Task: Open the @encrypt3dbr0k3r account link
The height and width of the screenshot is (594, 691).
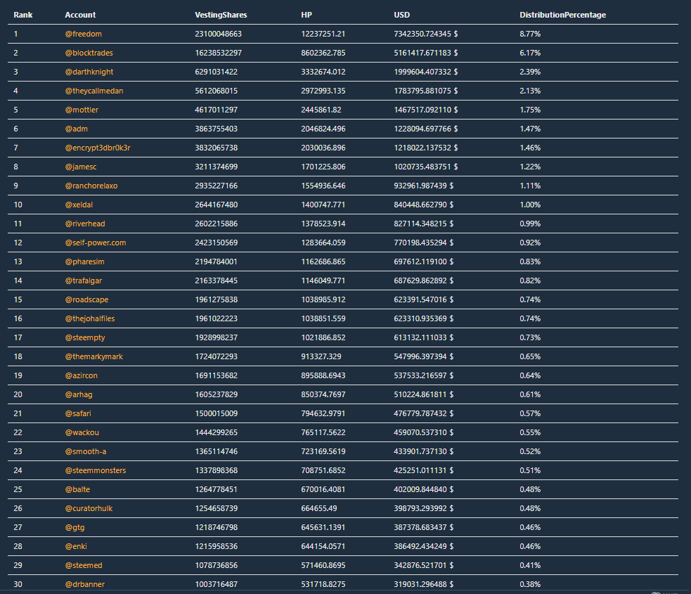Action: click(98, 148)
